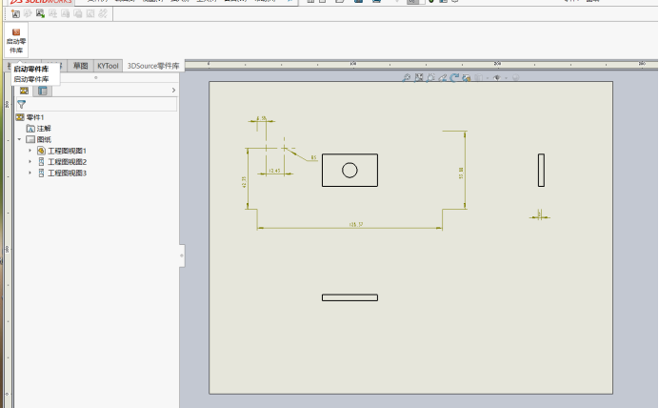Viewport: 659px width, 408px height.
Task: Expand the panel tabs with the right chevron
Action: [173, 90]
